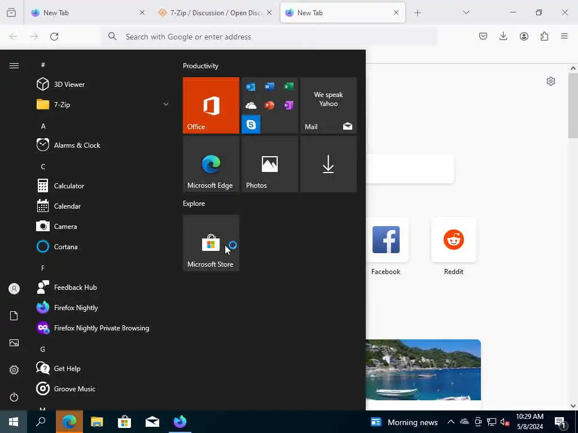
Task: Expand the 7-Zip folder chevron
Action: [x=166, y=104]
